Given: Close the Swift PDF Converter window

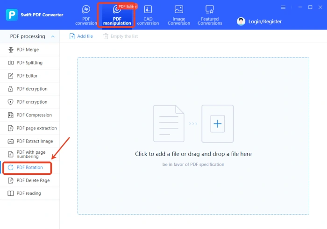Looking at the screenshot, I should 320,7.
